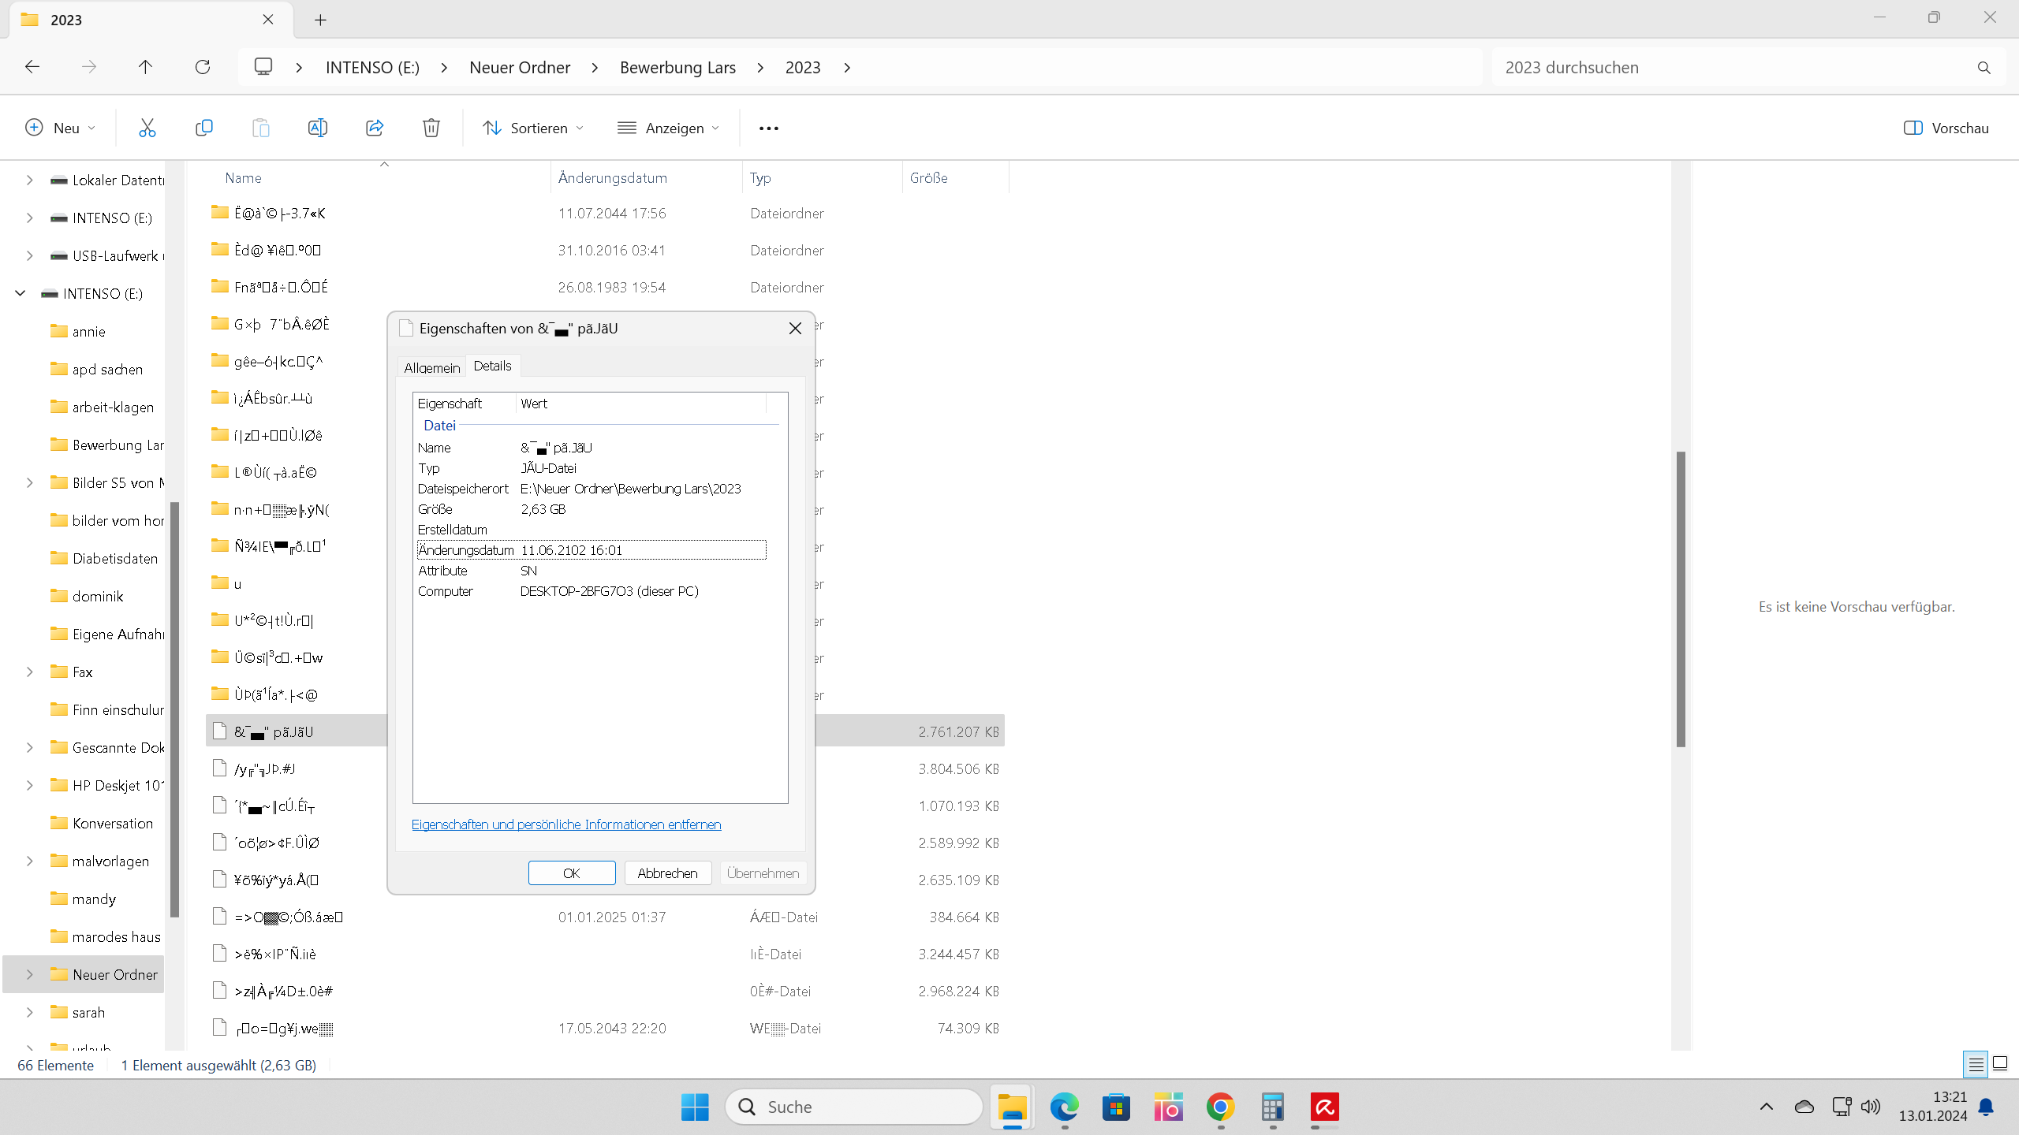Image resolution: width=2019 pixels, height=1135 pixels.
Task: Switch to the Allgemein tab
Action: 431,367
